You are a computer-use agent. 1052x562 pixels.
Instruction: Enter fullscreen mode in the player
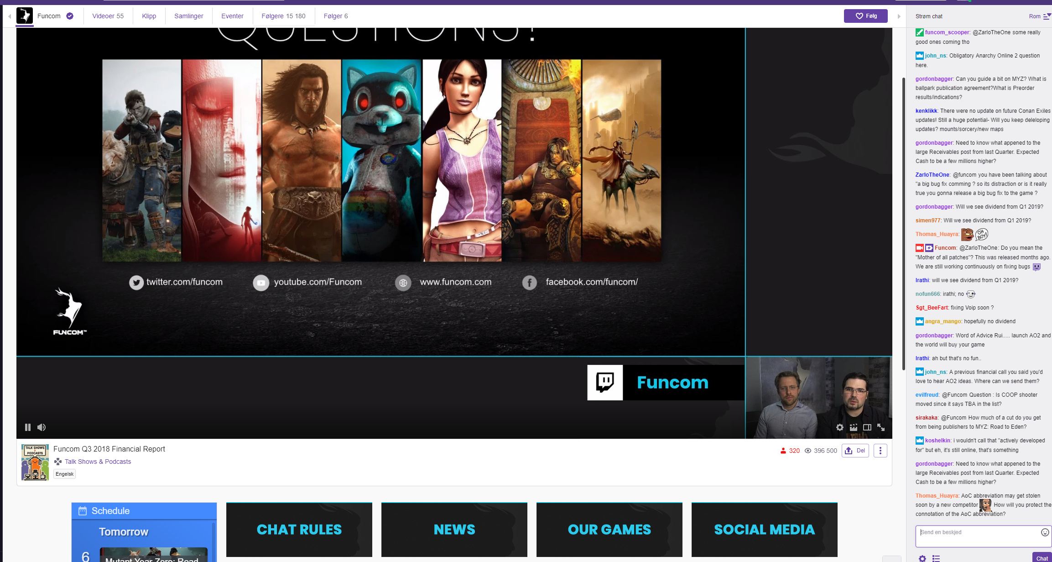881,427
